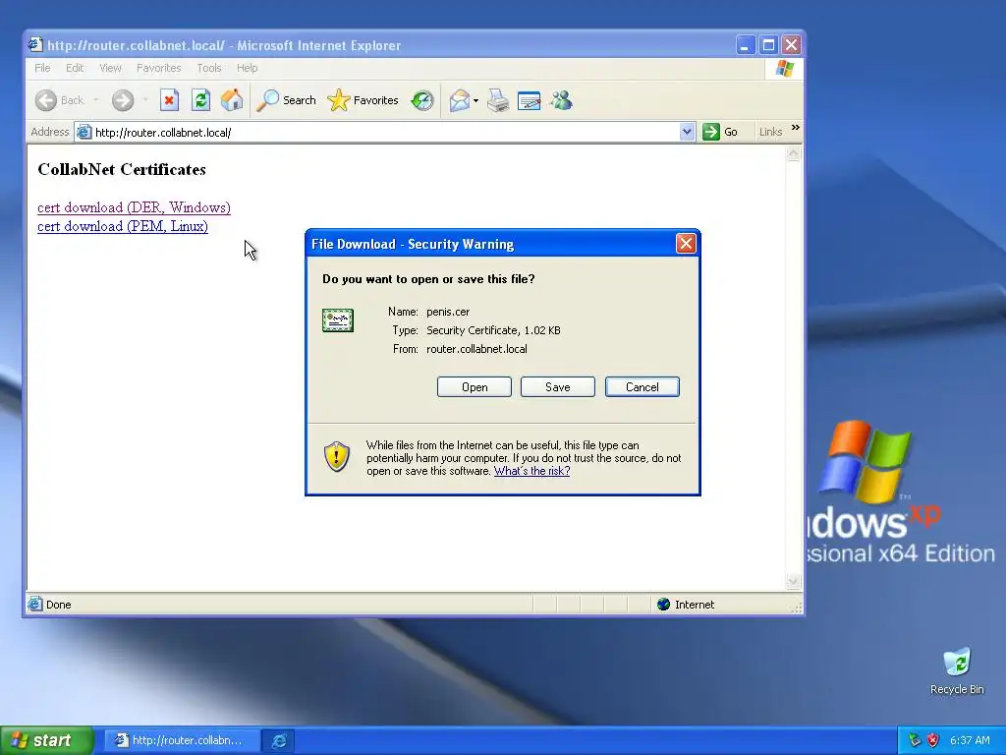This screenshot has width=1006, height=755.
Task: Go to the home page via Home icon
Action: click(232, 100)
